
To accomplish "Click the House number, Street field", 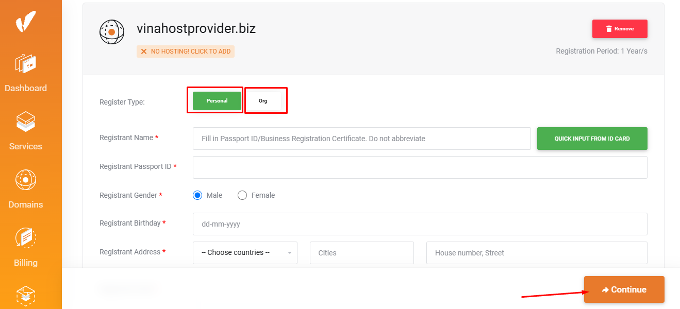I will coord(536,253).
